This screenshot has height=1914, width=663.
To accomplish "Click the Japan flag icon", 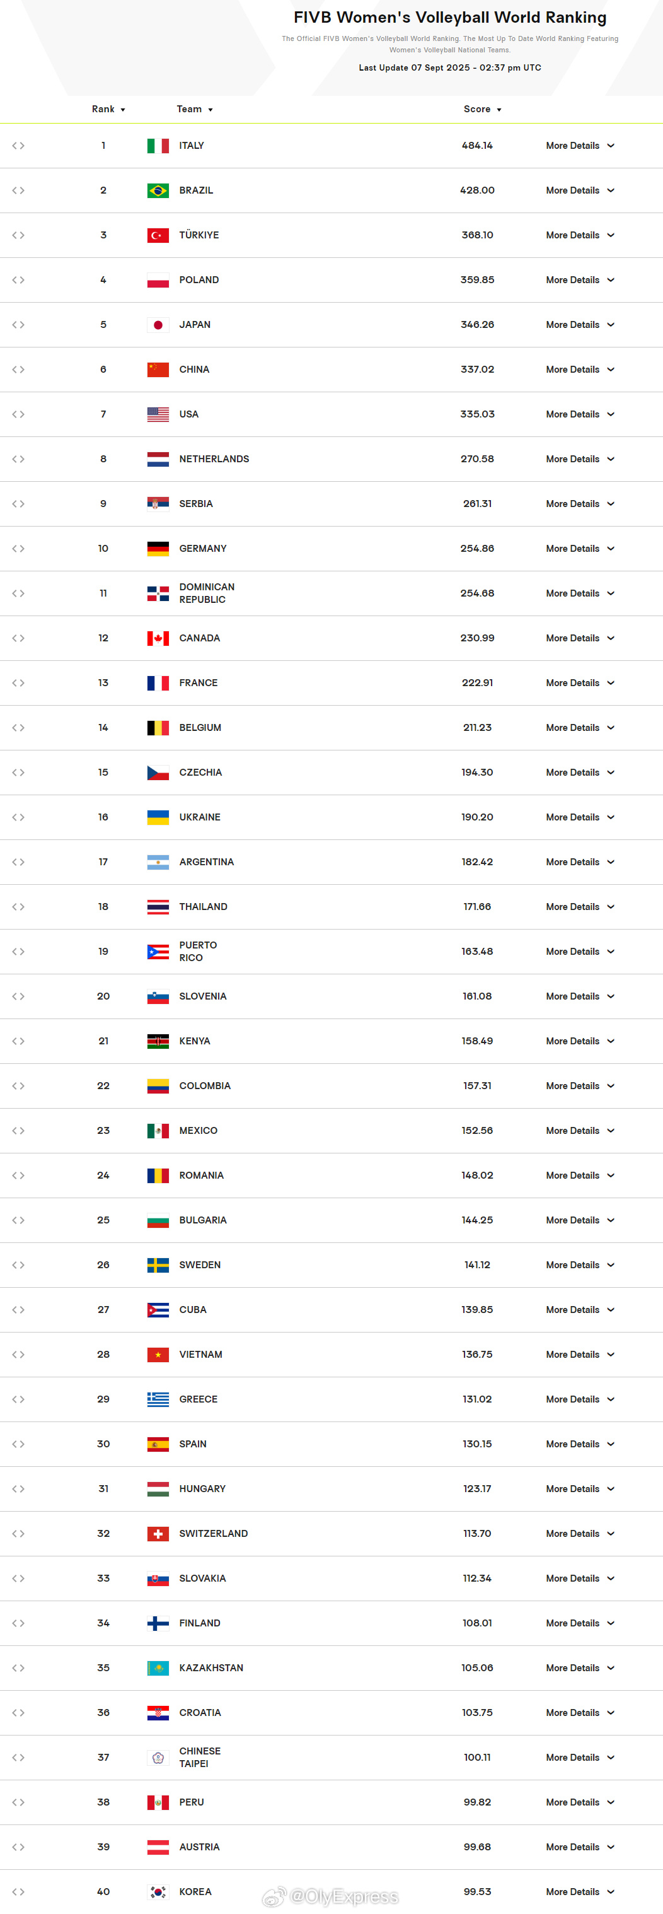I will 158,325.
